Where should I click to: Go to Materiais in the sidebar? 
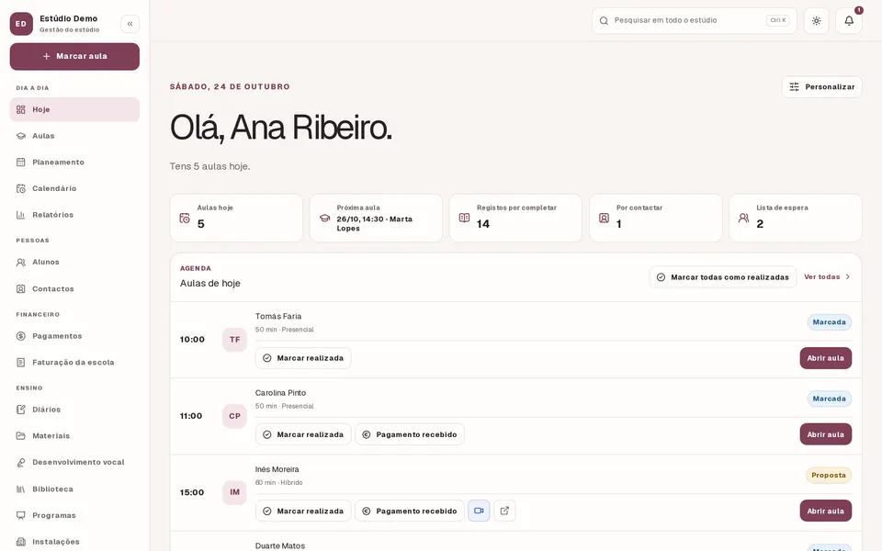pos(74,436)
